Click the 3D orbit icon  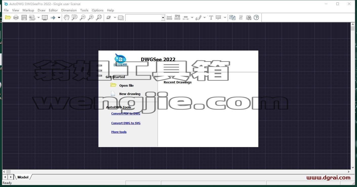pos(109,17)
